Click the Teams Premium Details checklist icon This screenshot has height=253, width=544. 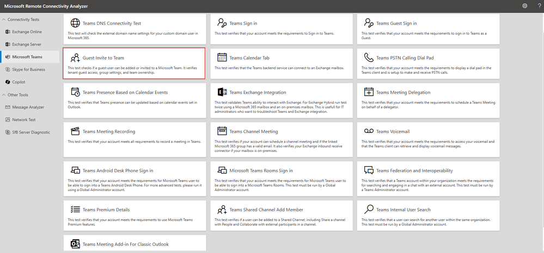click(75, 210)
